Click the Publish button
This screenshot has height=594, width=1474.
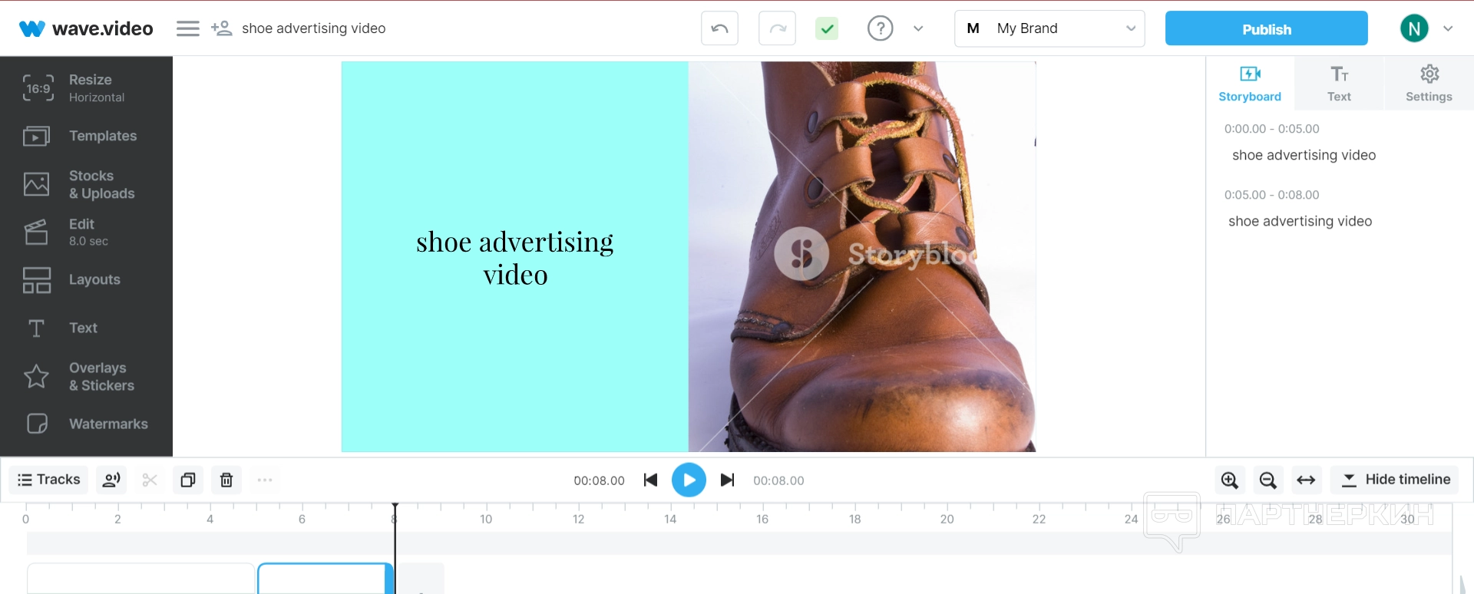click(1266, 29)
